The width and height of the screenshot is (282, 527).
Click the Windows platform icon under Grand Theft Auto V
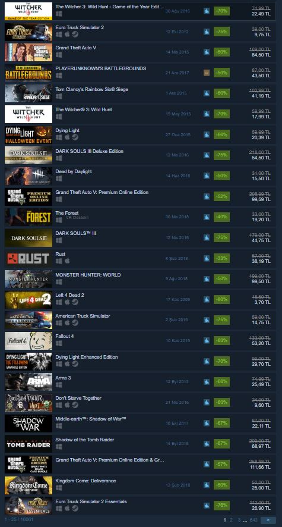(59, 55)
